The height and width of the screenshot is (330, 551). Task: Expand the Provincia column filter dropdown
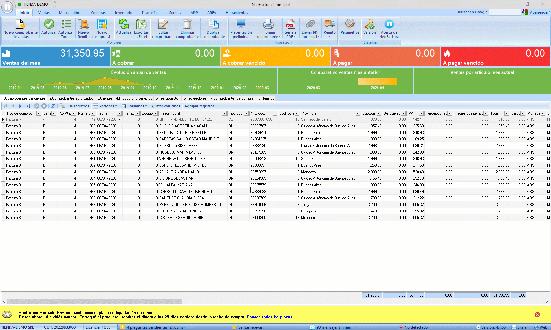[x=358, y=113]
